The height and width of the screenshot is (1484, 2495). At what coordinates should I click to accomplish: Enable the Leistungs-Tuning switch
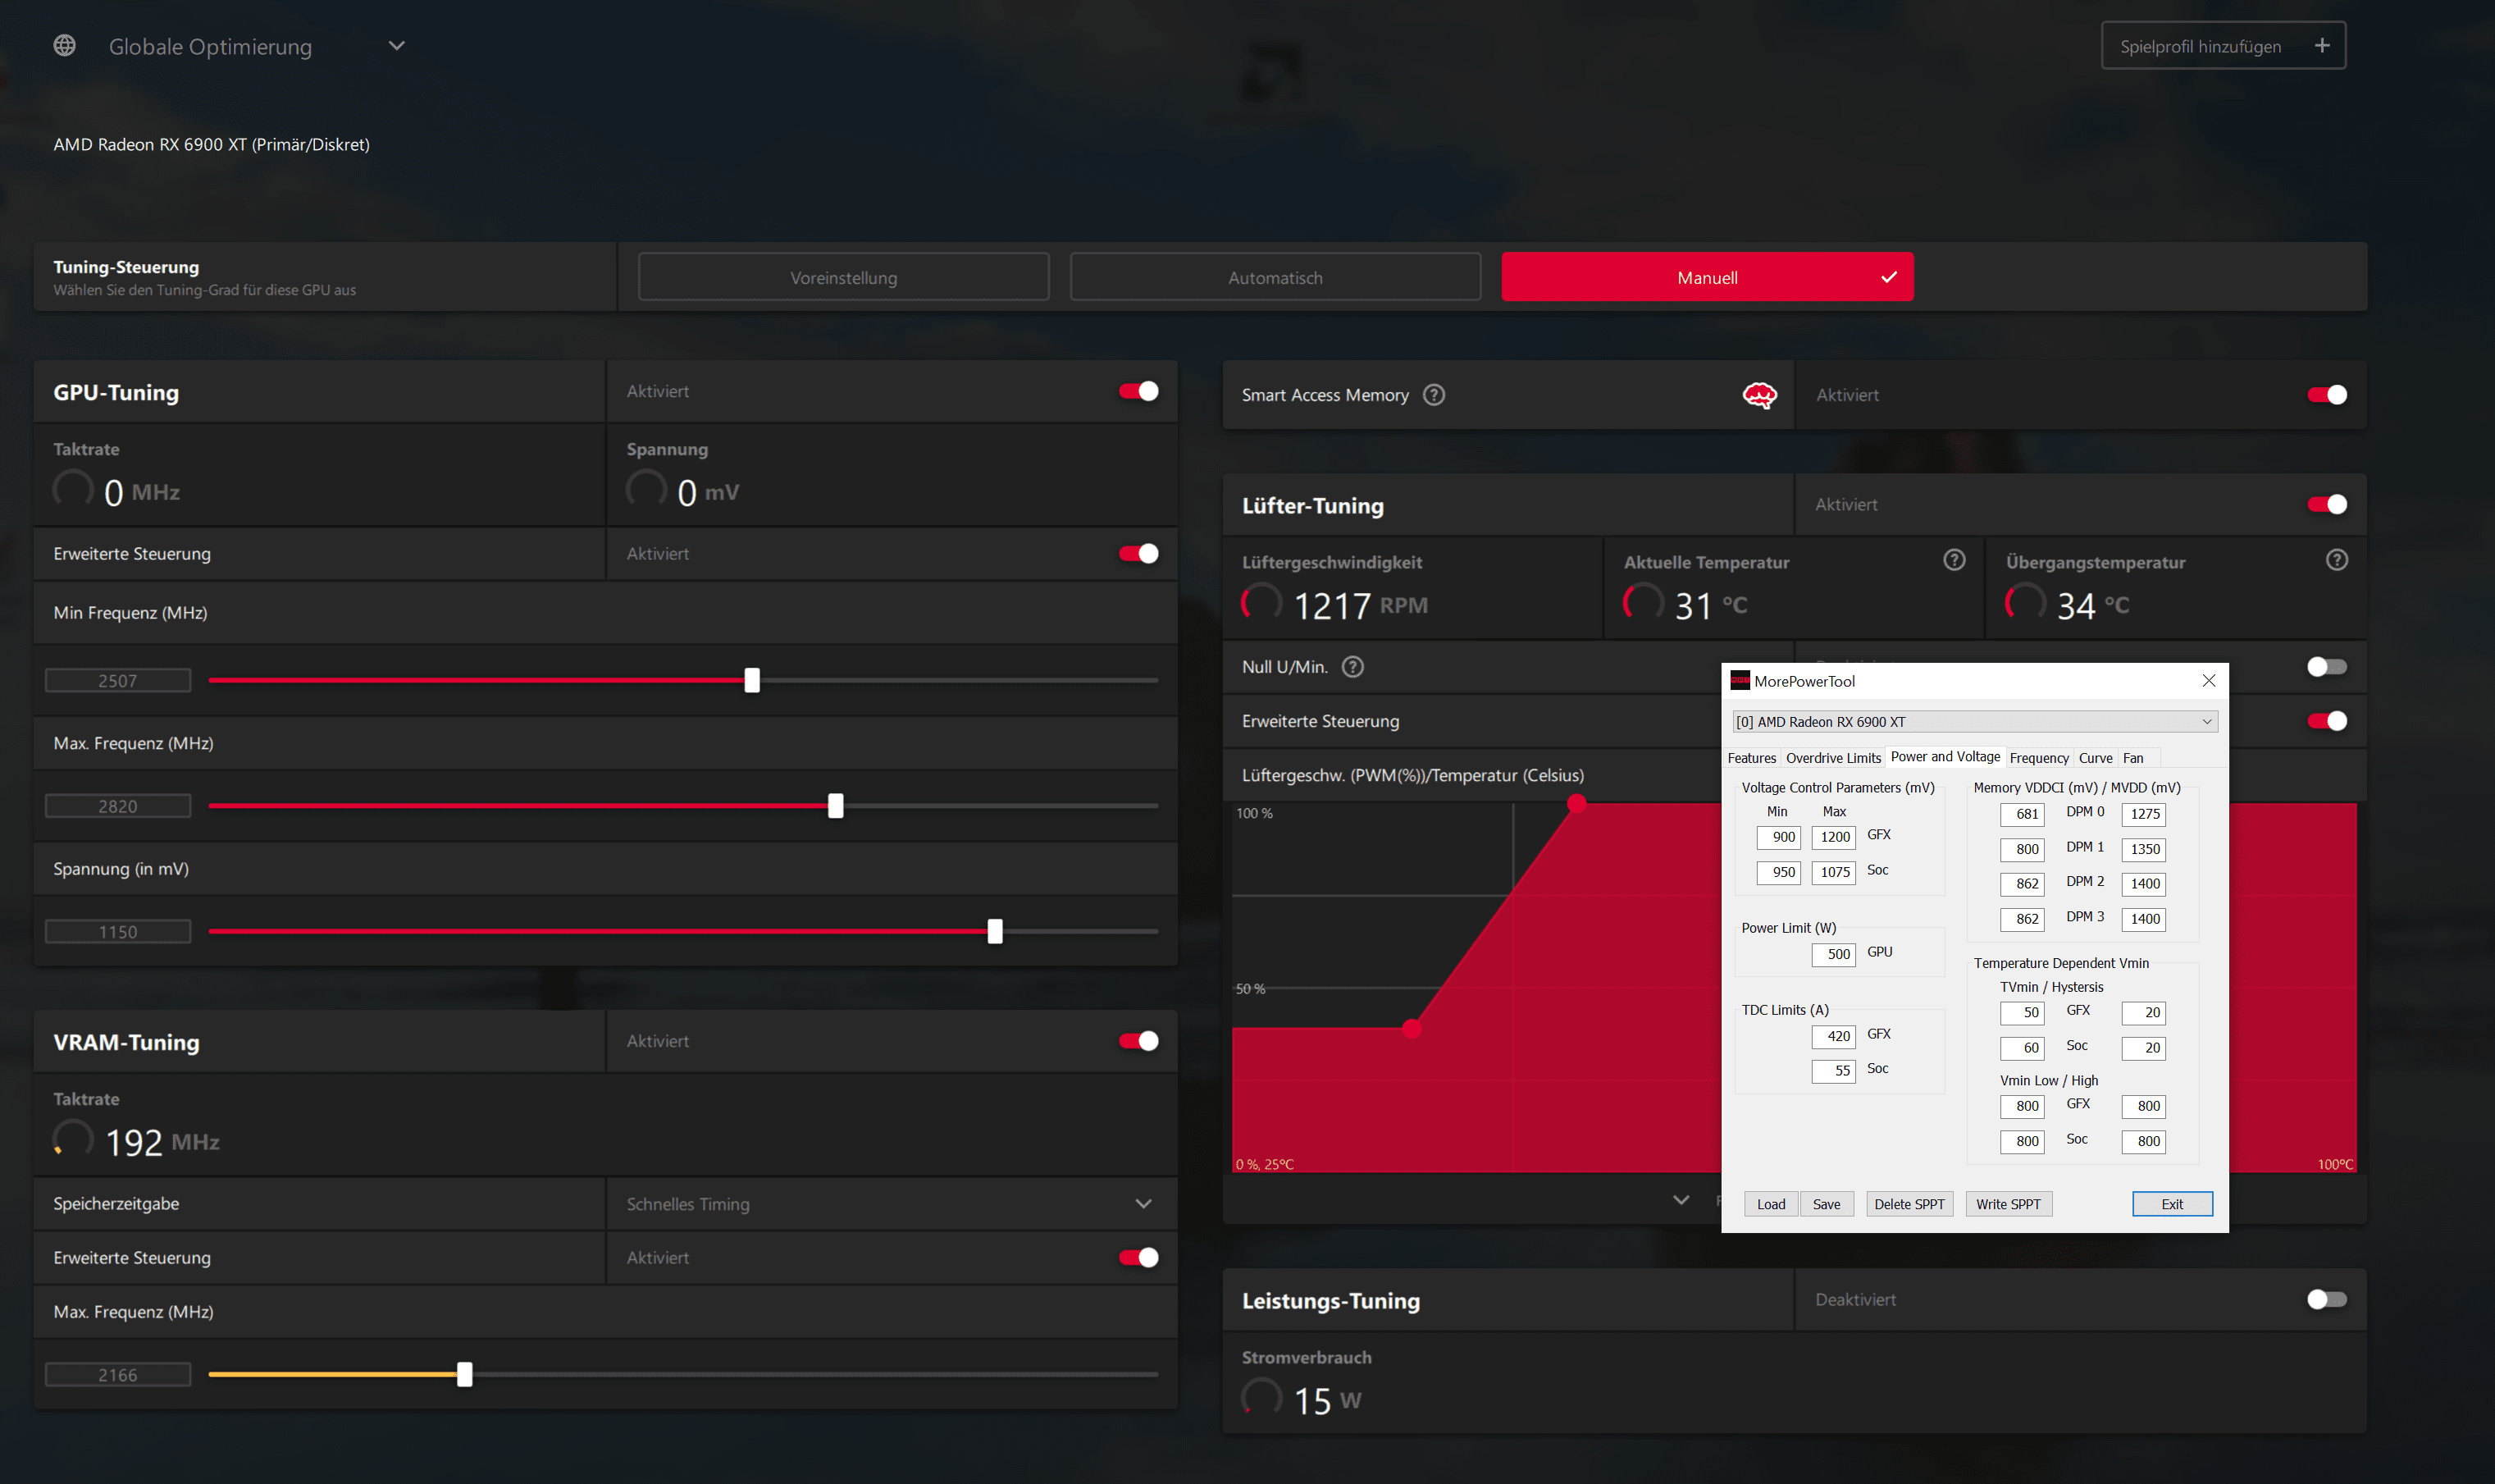[2327, 1300]
